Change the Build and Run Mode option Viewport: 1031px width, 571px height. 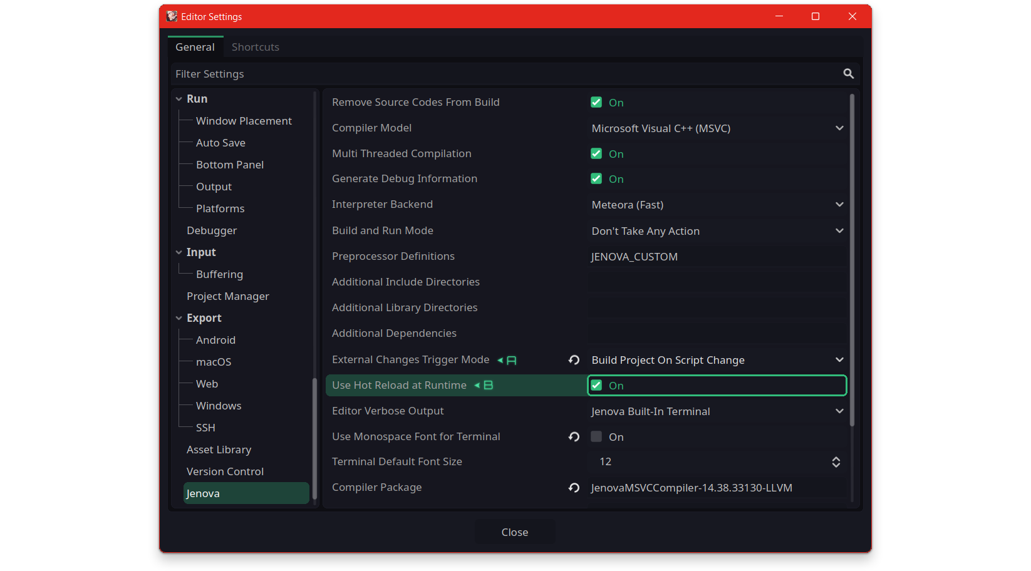[717, 231]
